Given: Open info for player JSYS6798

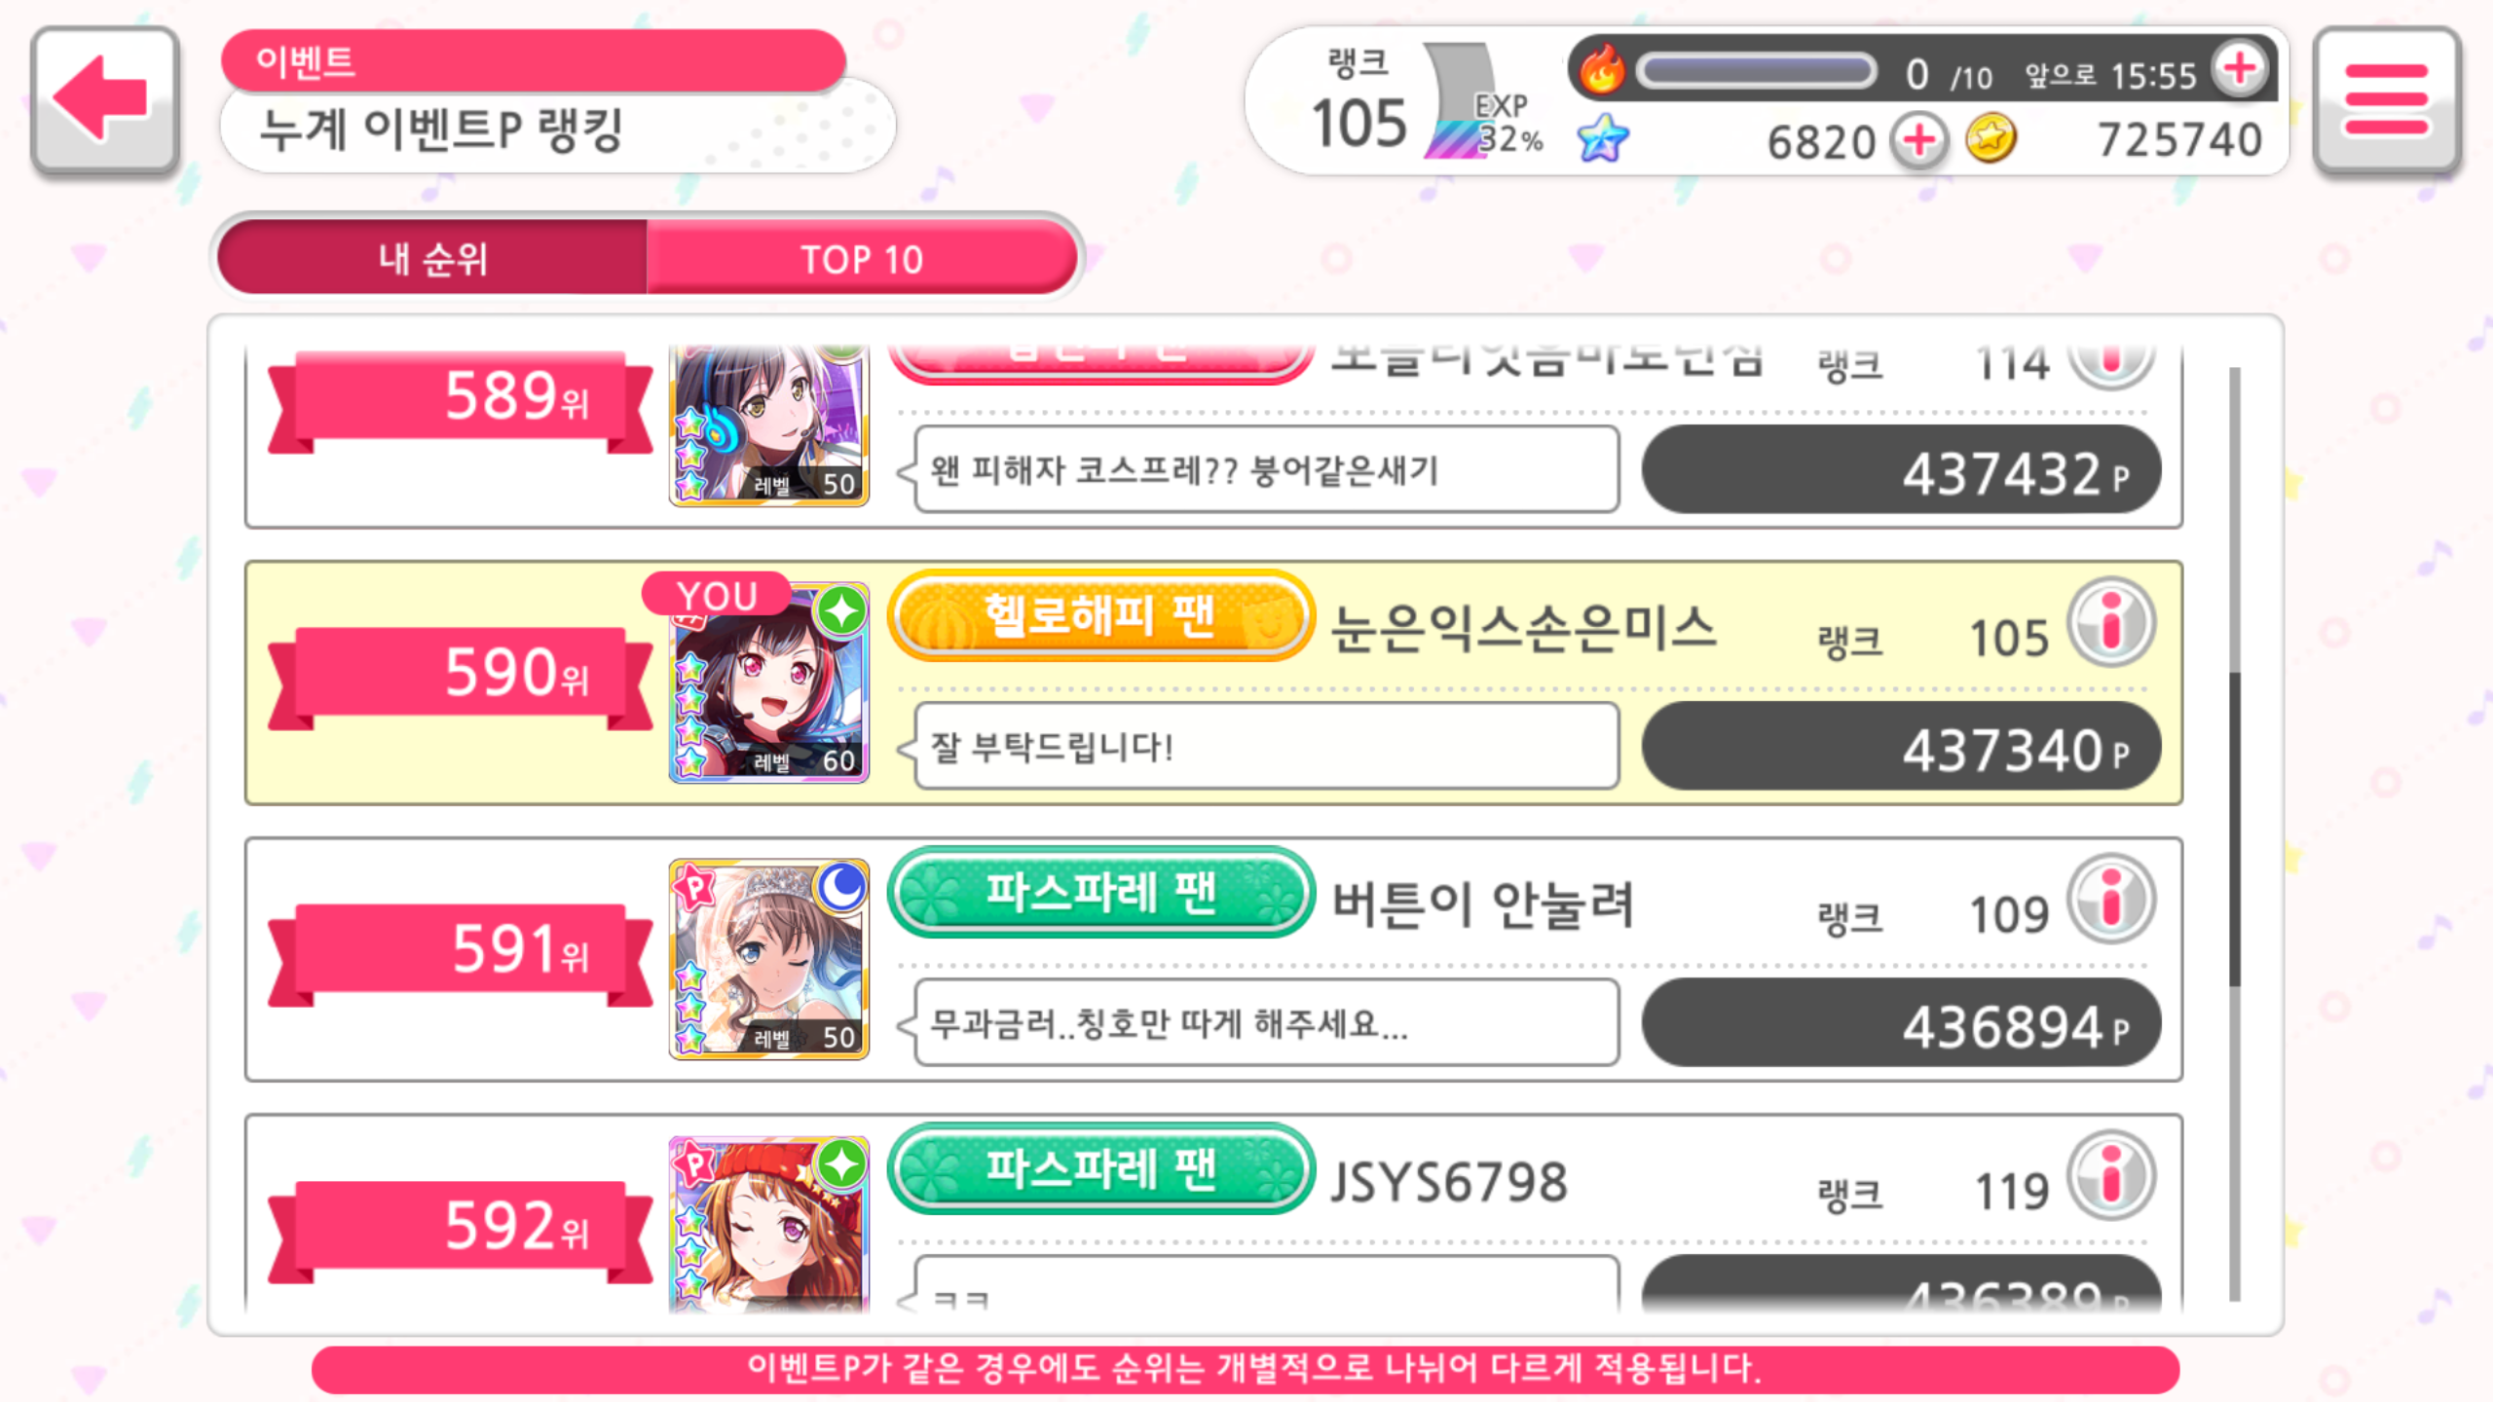Looking at the screenshot, I should (2111, 1176).
